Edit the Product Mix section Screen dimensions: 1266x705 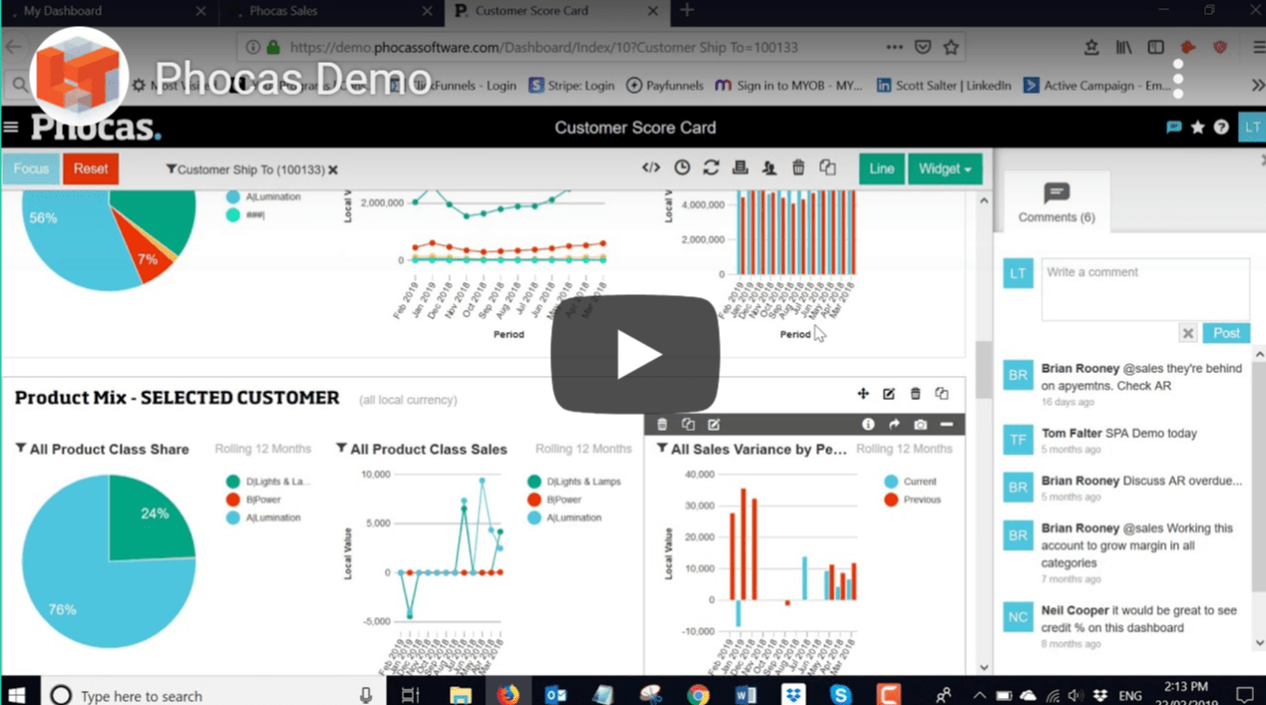[x=889, y=394]
